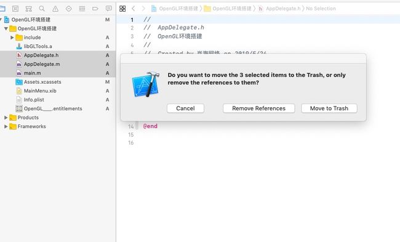This screenshot has height=242, width=400.
Task: Click the libGLTools.a library icon
Action: coord(19,46)
